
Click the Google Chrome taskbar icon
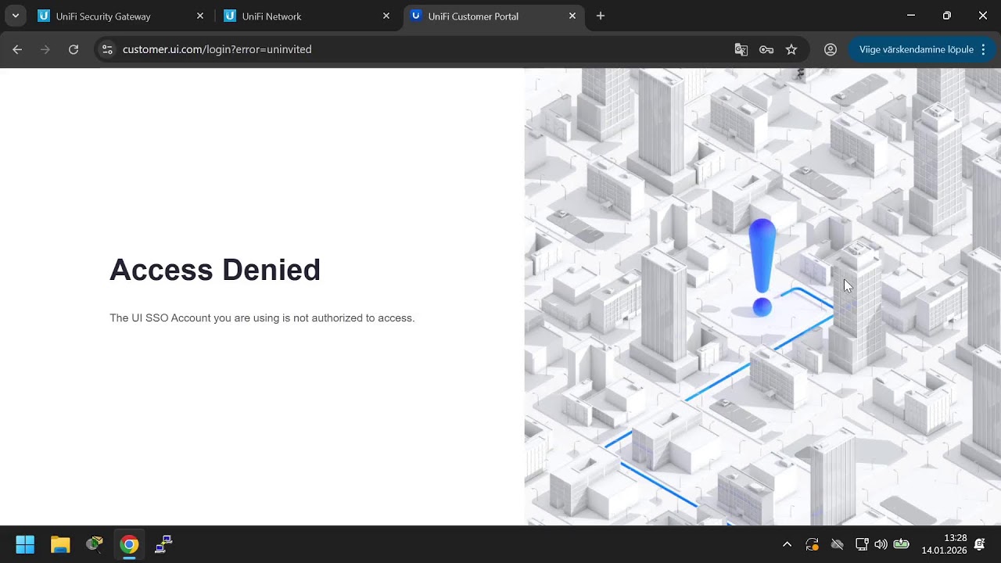pyautogui.click(x=129, y=544)
